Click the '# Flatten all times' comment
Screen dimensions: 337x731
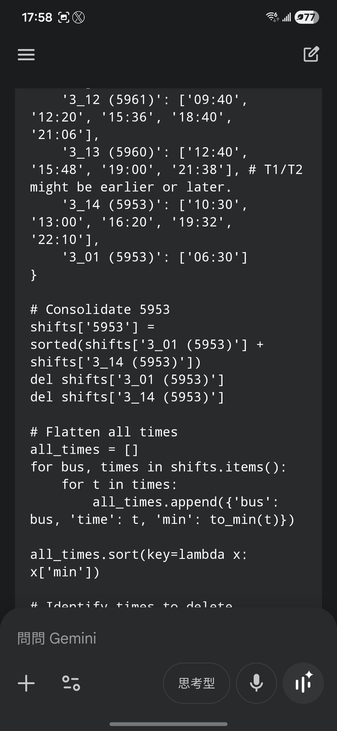(104, 432)
